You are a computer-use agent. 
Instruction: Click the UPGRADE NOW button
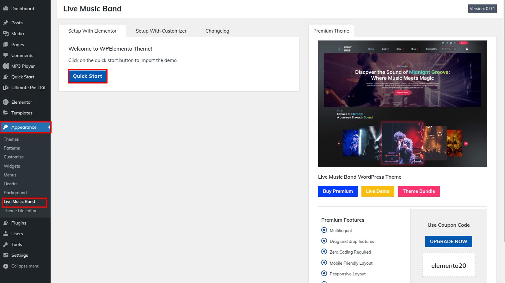(448, 242)
